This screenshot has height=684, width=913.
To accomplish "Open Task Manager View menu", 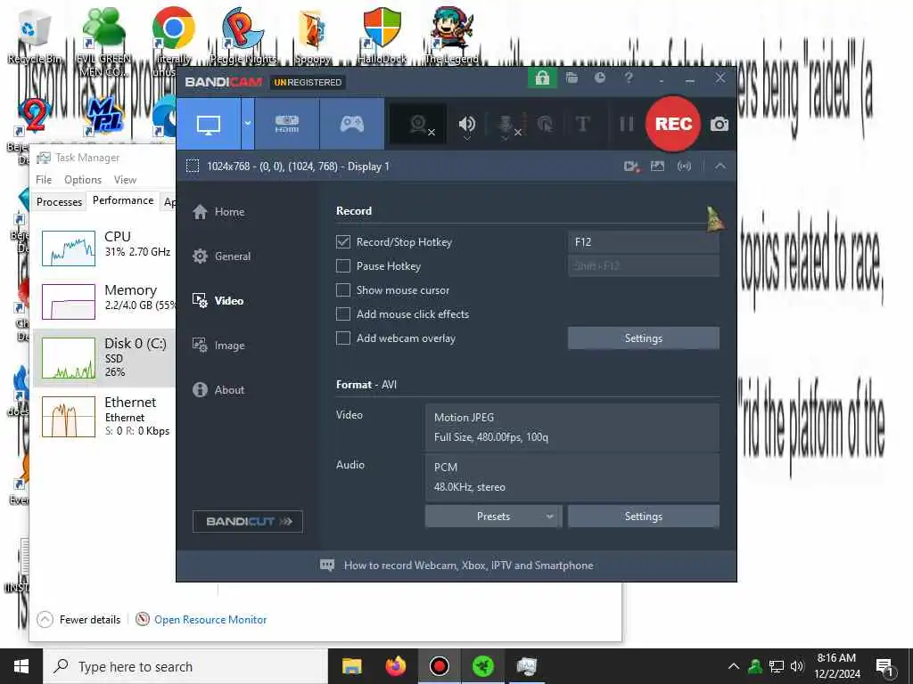I will (x=125, y=180).
